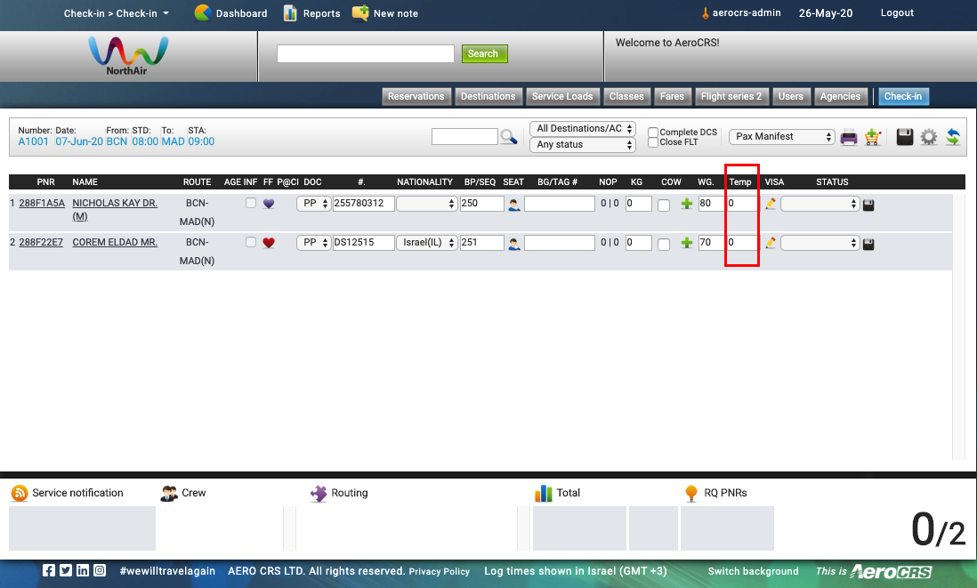Image resolution: width=977 pixels, height=588 pixels.
Task: Open status dropdown for Corem Eldad
Action: coord(820,243)
